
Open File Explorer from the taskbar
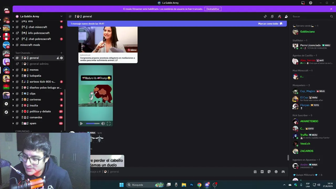pos(184,185)
